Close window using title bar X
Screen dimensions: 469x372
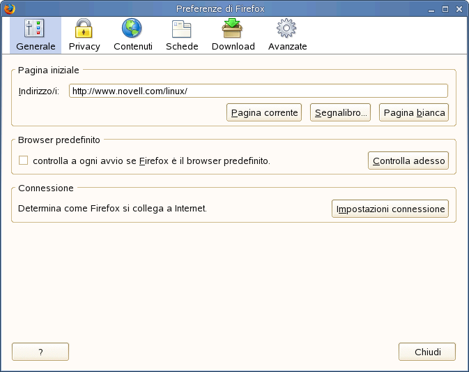(x=459, y=9)
